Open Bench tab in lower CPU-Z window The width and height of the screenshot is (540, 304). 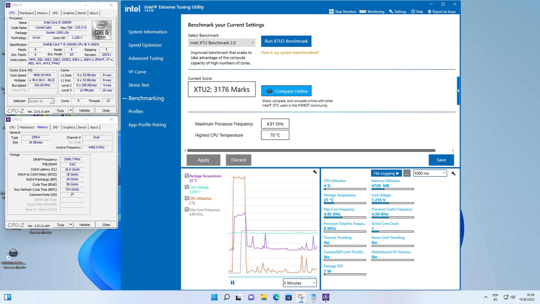[x=82, y=127]
